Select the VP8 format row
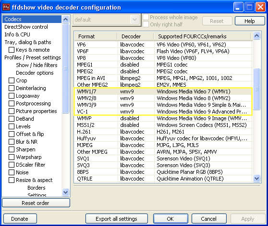This screenshot has height=226, width=268. (x=163, y=58)
